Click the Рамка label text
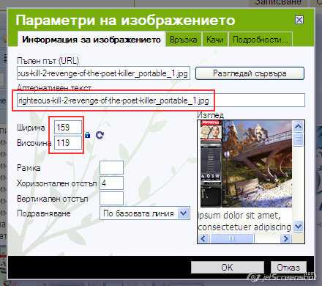 29,168
